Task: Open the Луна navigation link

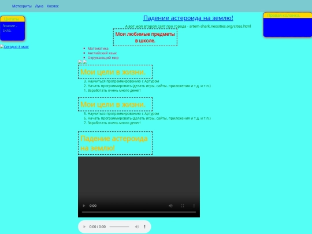Action: [39, 6]
